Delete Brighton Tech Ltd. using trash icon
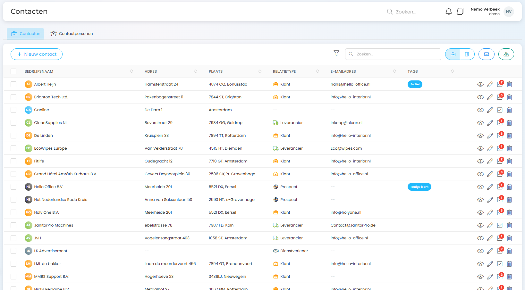Screen dimensions: 525x290 click(509, 97)
